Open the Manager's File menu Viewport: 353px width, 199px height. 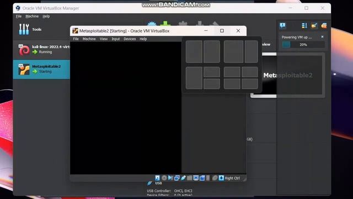(19, 16)
